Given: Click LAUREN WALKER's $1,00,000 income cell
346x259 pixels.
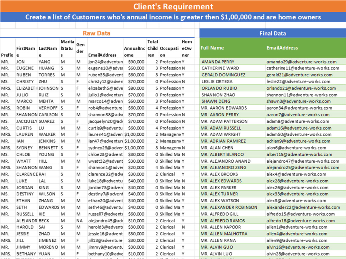Looking at the screenshot, I should point(135,134).
